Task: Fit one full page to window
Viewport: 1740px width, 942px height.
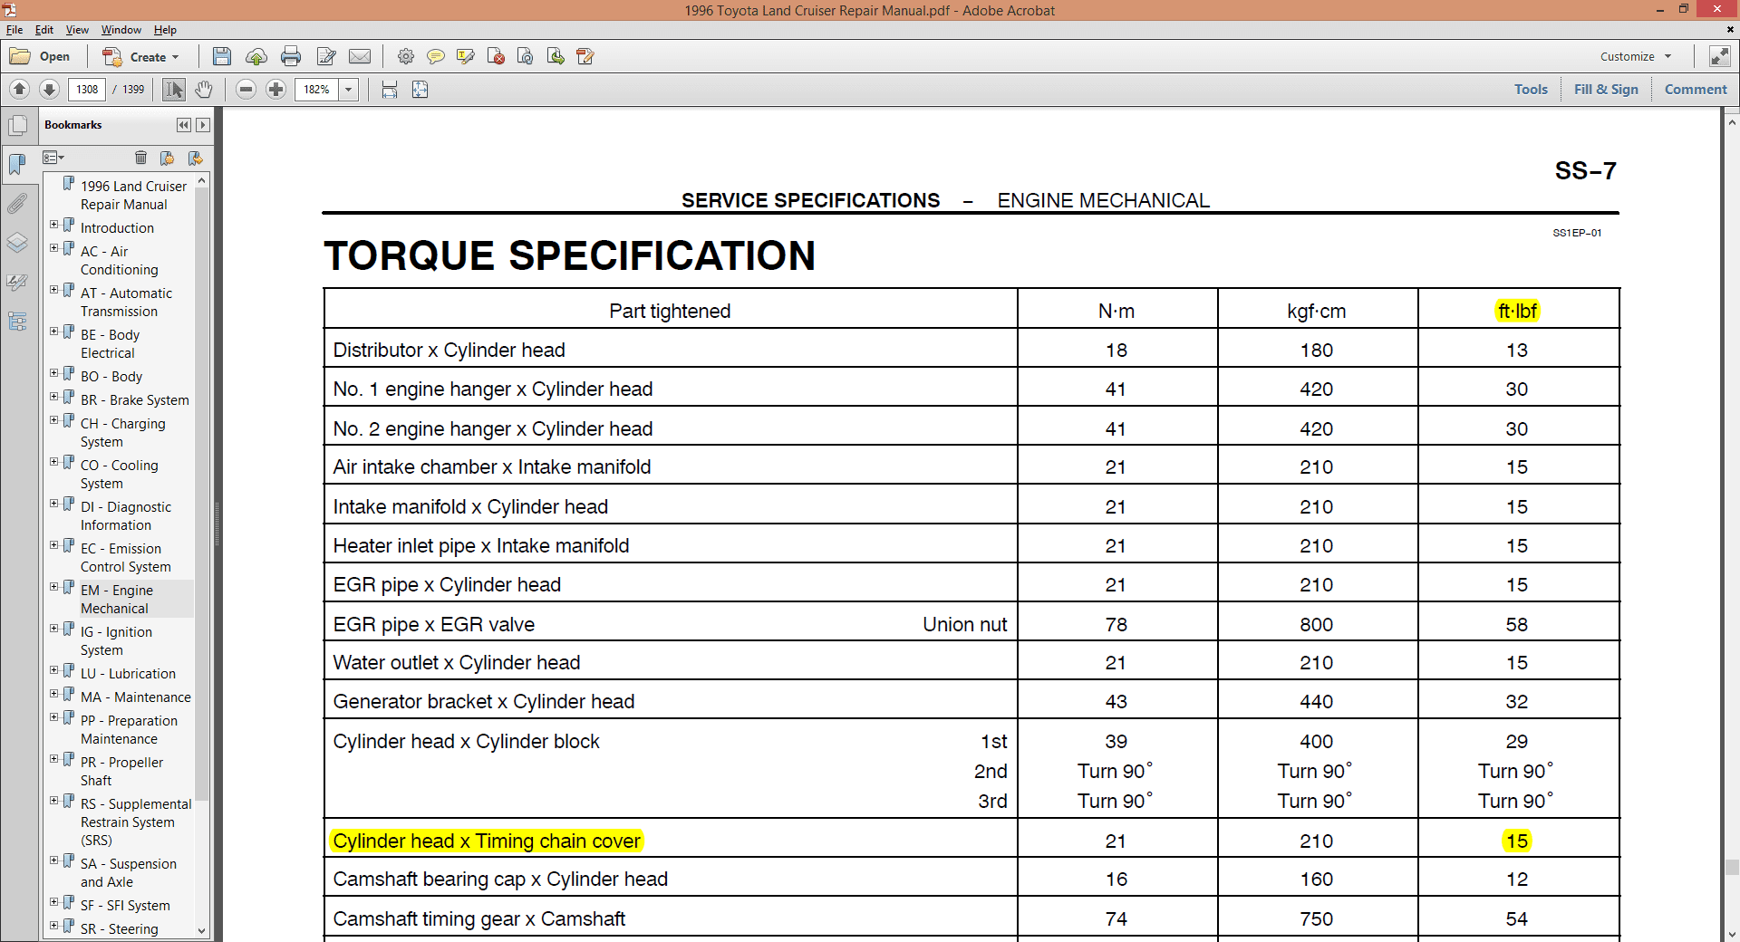Action: pos(420,89)
